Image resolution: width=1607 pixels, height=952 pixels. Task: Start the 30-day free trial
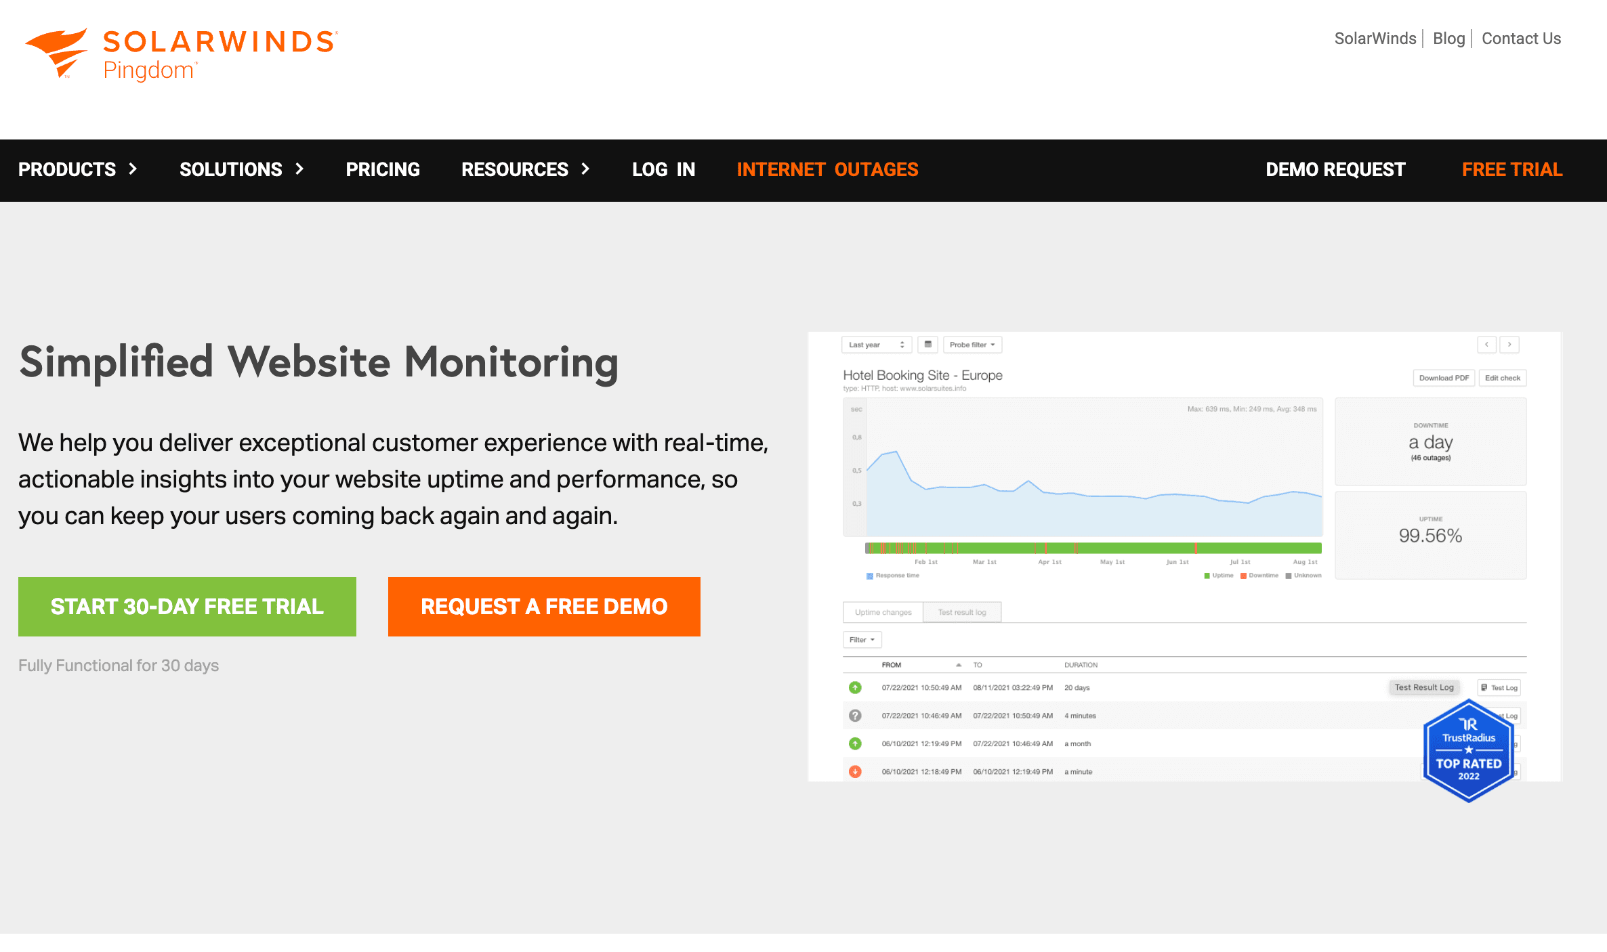(187, 607)
